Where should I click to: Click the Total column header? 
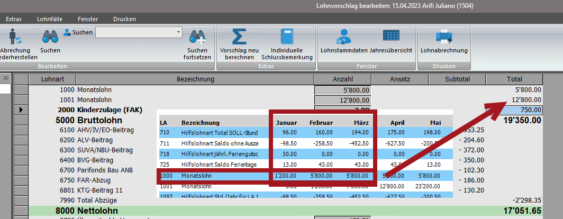tap(514, 79)
